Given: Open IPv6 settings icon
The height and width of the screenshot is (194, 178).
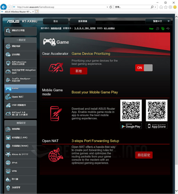Looking at the screenshot, I should [x=8, y=163].
